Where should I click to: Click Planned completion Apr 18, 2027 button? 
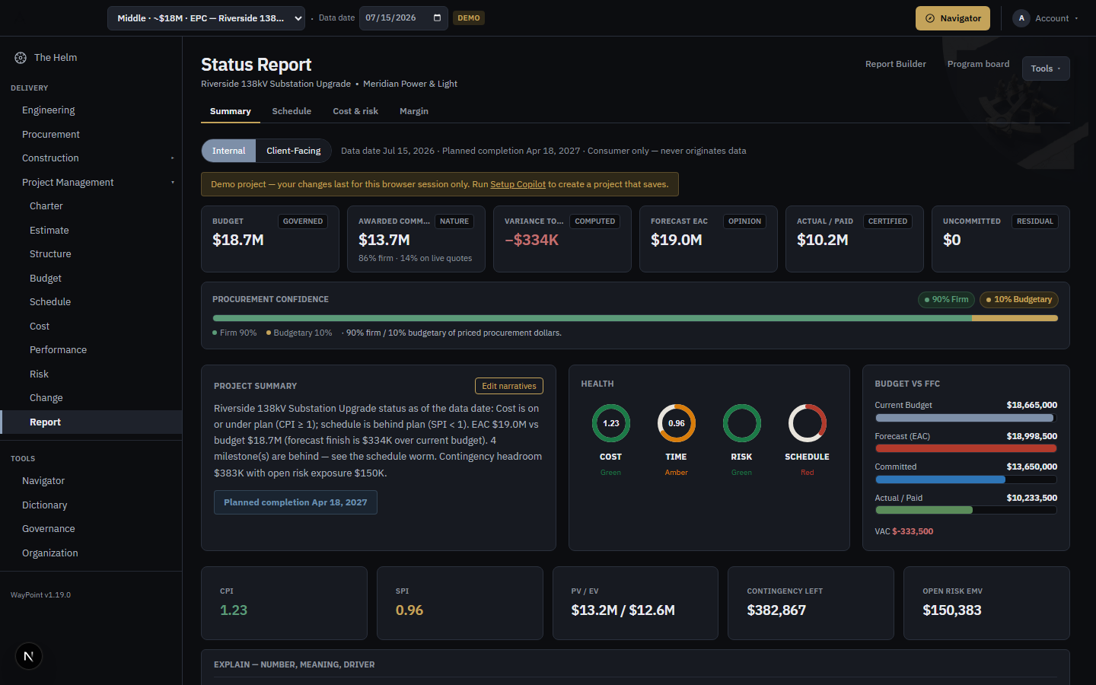(295, 502)
